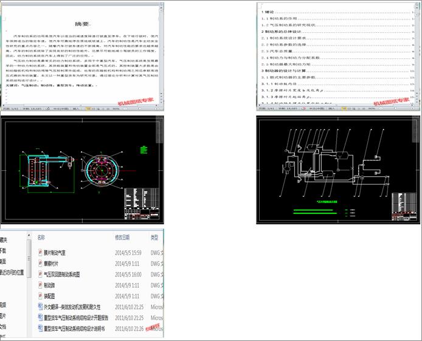Click file name 外文翻译--柴油发动机发展和耐久性
This screenshot has height=341, width=422.
pyautogui.click(x=72, y=307)
